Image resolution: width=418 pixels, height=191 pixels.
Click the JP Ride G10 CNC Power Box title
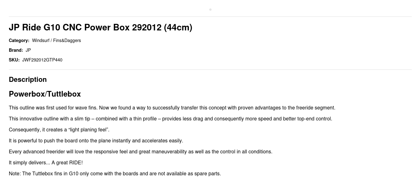(100, 28)
